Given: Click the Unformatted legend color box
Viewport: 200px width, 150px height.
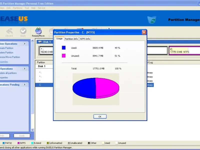Looking at the screenshot, I should 48,143.
